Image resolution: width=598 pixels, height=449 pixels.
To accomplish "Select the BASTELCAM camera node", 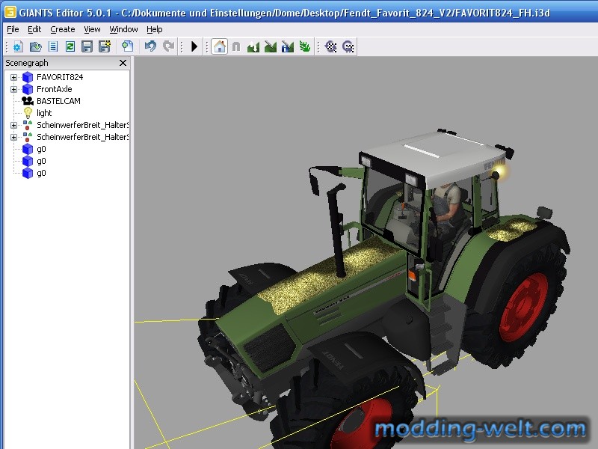I will (x=58, y=101).
